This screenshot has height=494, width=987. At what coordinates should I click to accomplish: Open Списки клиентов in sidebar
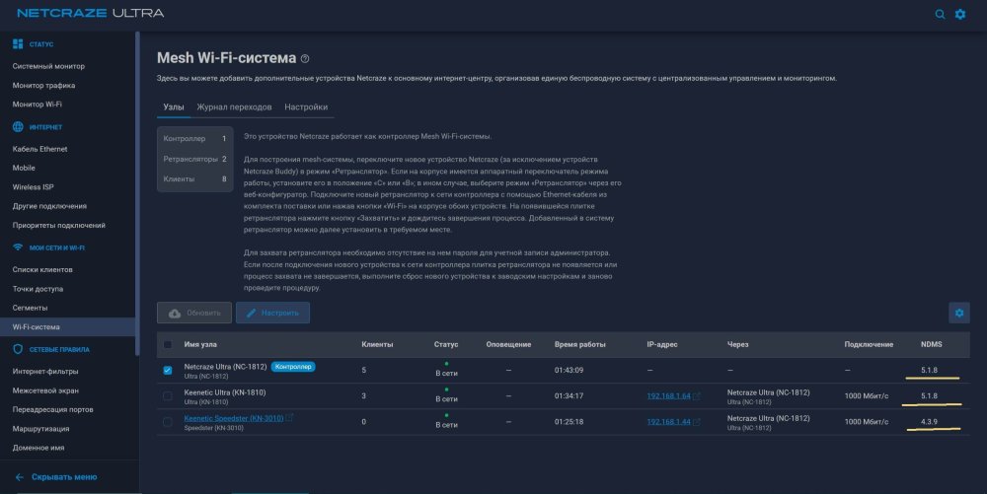point(42,269)
